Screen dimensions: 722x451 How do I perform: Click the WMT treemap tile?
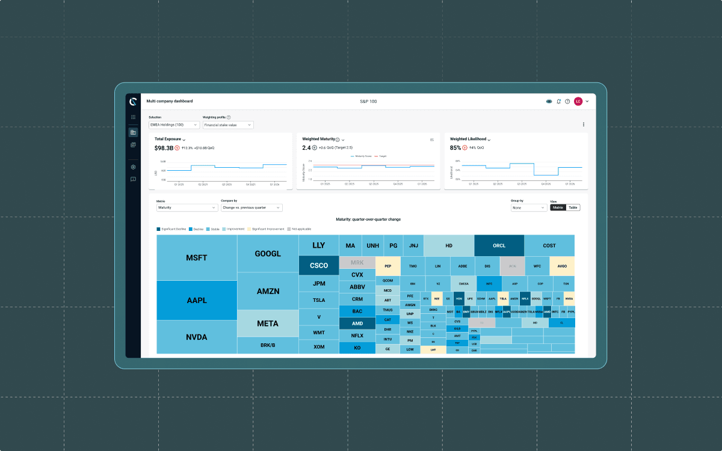[319, 332]
